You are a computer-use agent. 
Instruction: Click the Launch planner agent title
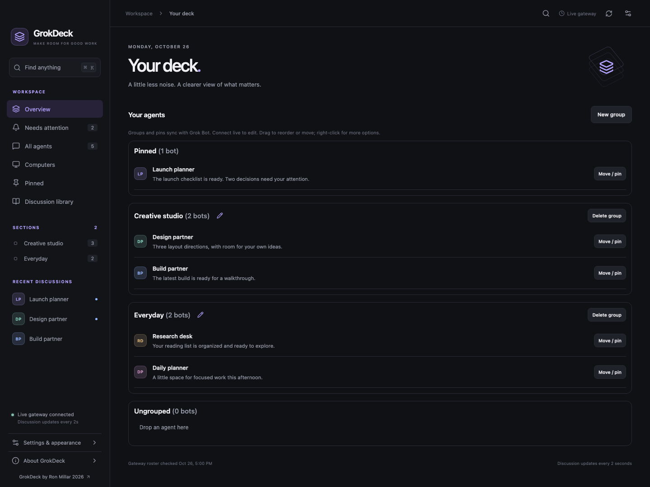[x=173, y=169]
